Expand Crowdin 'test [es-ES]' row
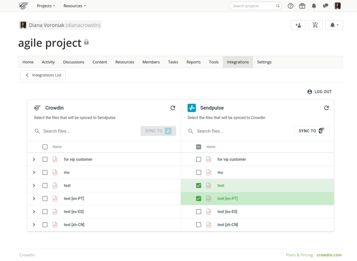 (34, 212)
